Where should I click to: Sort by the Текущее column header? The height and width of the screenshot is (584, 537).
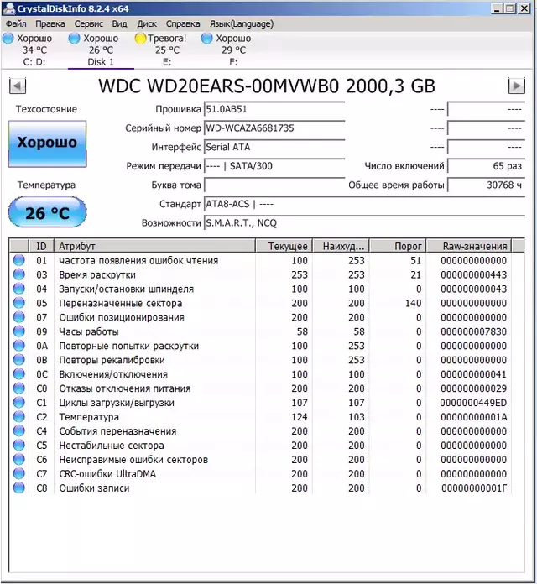click(x=284, y=246)
